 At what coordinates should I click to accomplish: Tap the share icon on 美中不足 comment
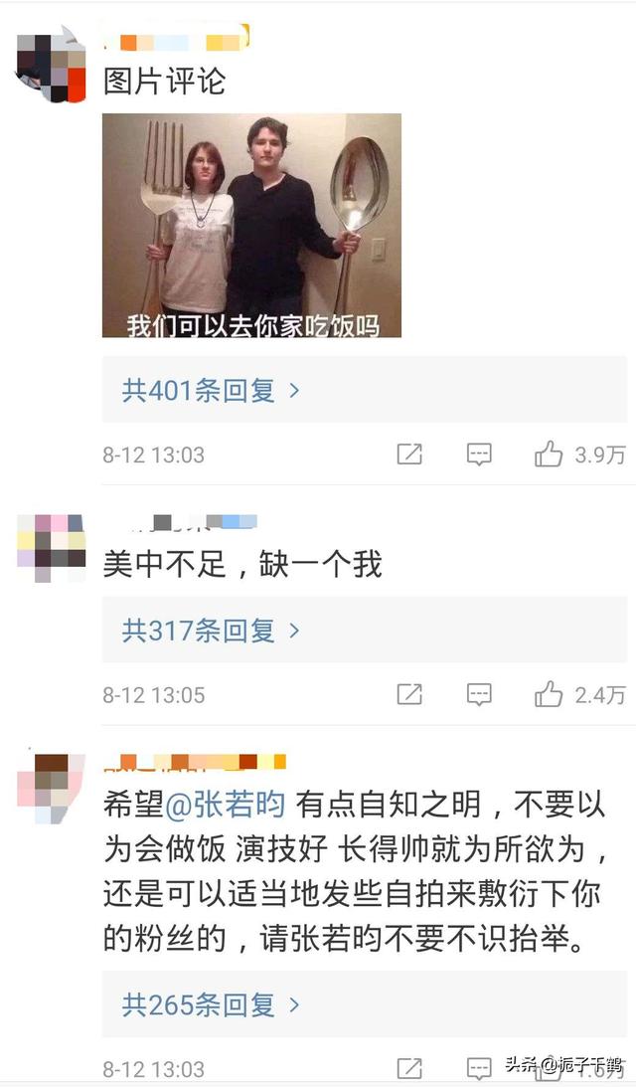pos(408,694)
